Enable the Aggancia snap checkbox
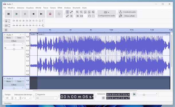175x107 pixels. (36, 94)
